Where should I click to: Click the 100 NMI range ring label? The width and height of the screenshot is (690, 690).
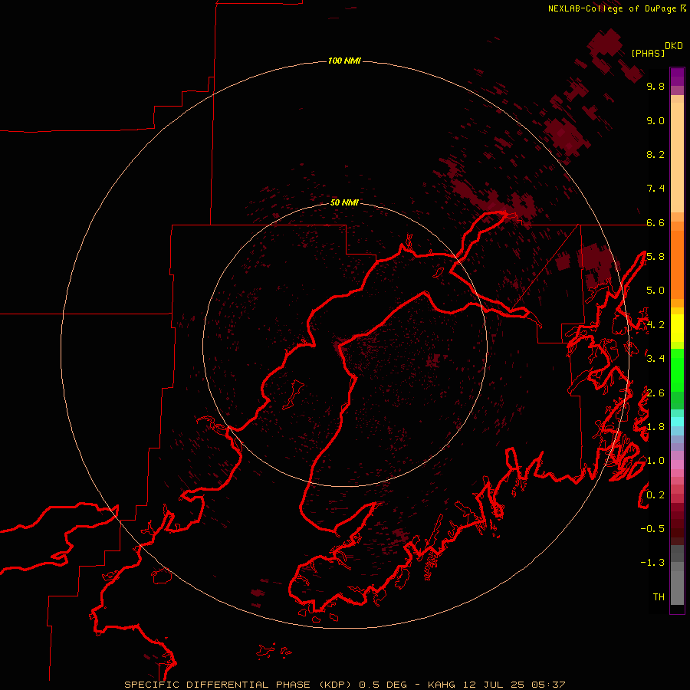(344, 61)
